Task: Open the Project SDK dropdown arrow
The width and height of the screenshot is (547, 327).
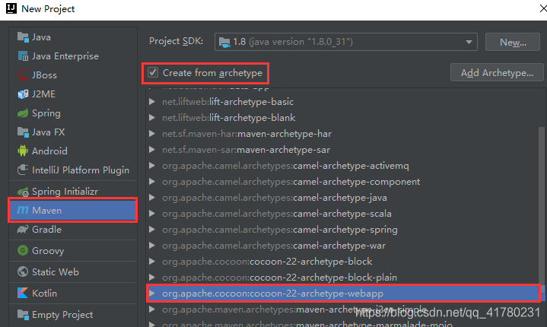Action: (x=469, y=42)
